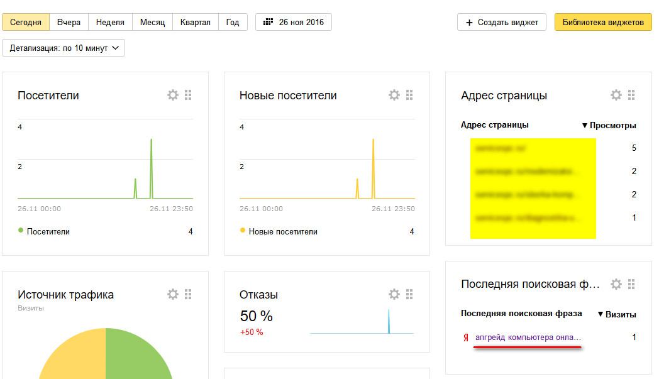Click the Адрес страницы column header
Screen dimensions: 659x379
pos(495,125)
